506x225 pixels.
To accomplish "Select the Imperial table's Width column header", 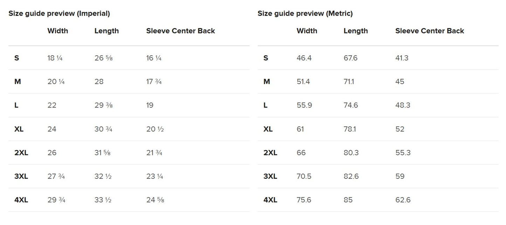I will (x=58, y=31).
